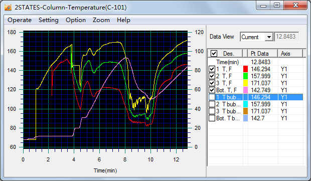Uncheck the 2 T, F series checkbox

[212, 76]
